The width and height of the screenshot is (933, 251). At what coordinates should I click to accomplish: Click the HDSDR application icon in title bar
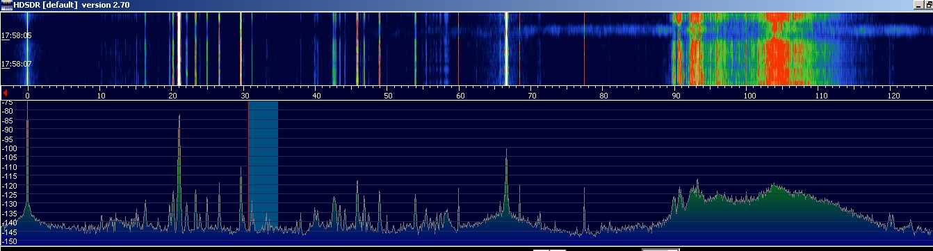click(6, 5)
